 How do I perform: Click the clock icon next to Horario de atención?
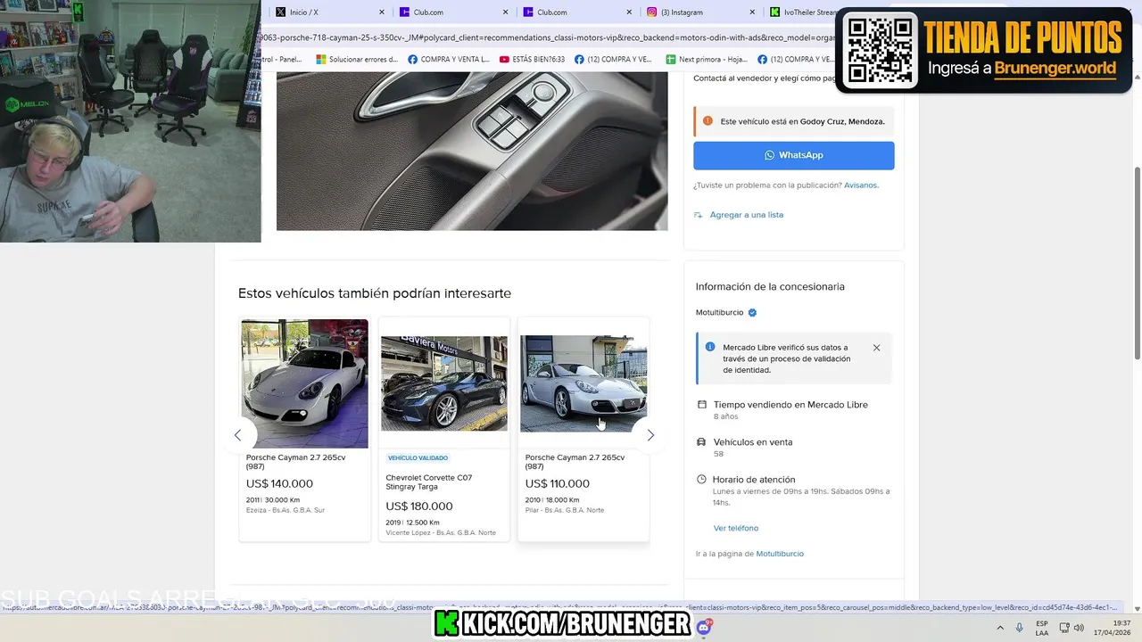pos(702,480)
